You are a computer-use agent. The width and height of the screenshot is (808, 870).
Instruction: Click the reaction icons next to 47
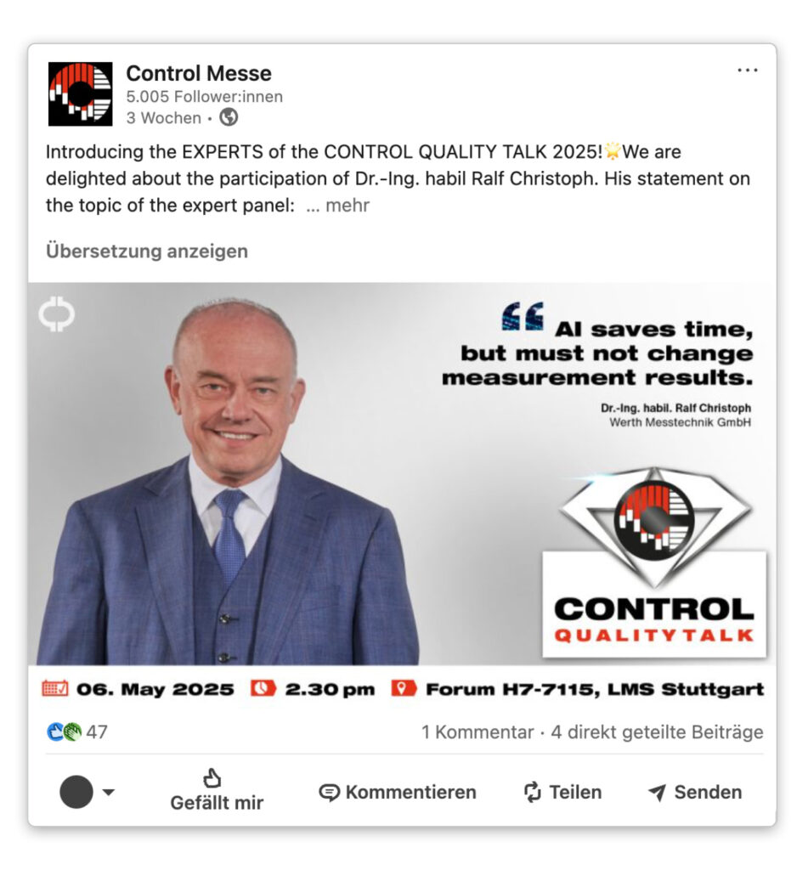65,732
